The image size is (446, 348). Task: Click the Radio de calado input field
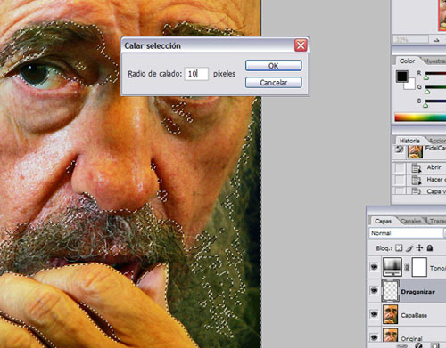coord(196,74)
